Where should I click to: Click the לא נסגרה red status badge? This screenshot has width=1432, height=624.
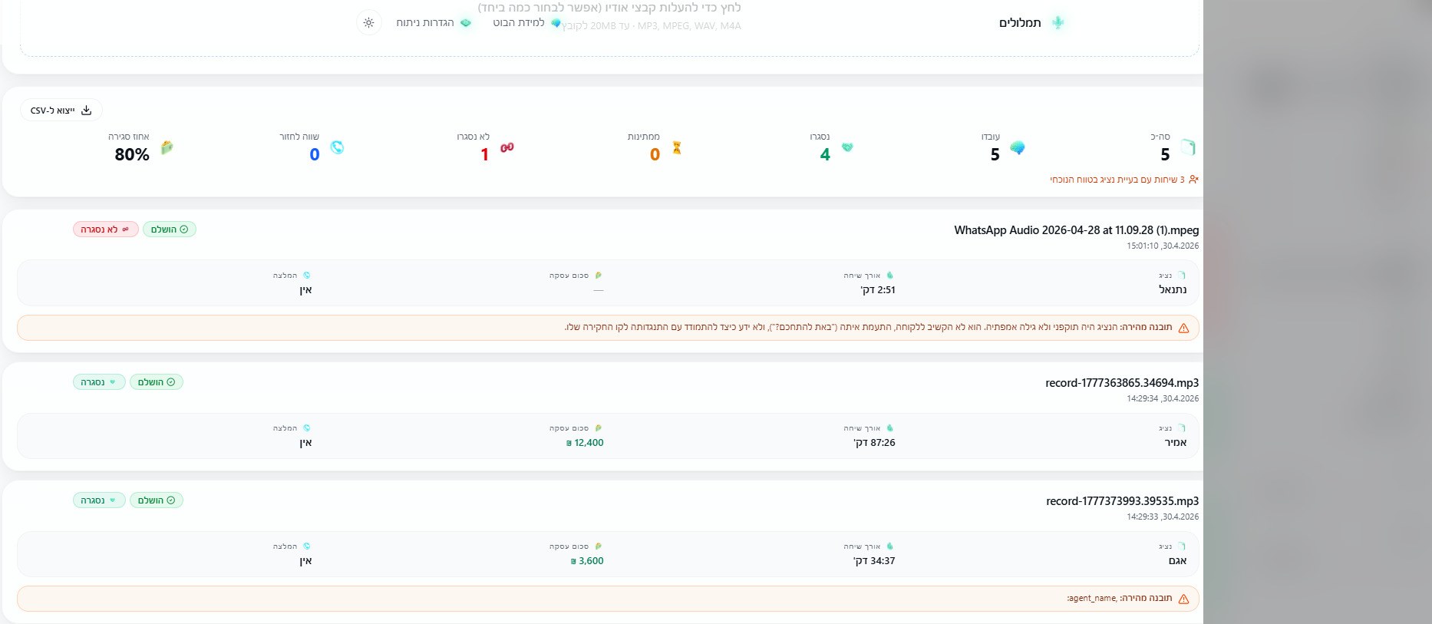(x=106, y=229)
